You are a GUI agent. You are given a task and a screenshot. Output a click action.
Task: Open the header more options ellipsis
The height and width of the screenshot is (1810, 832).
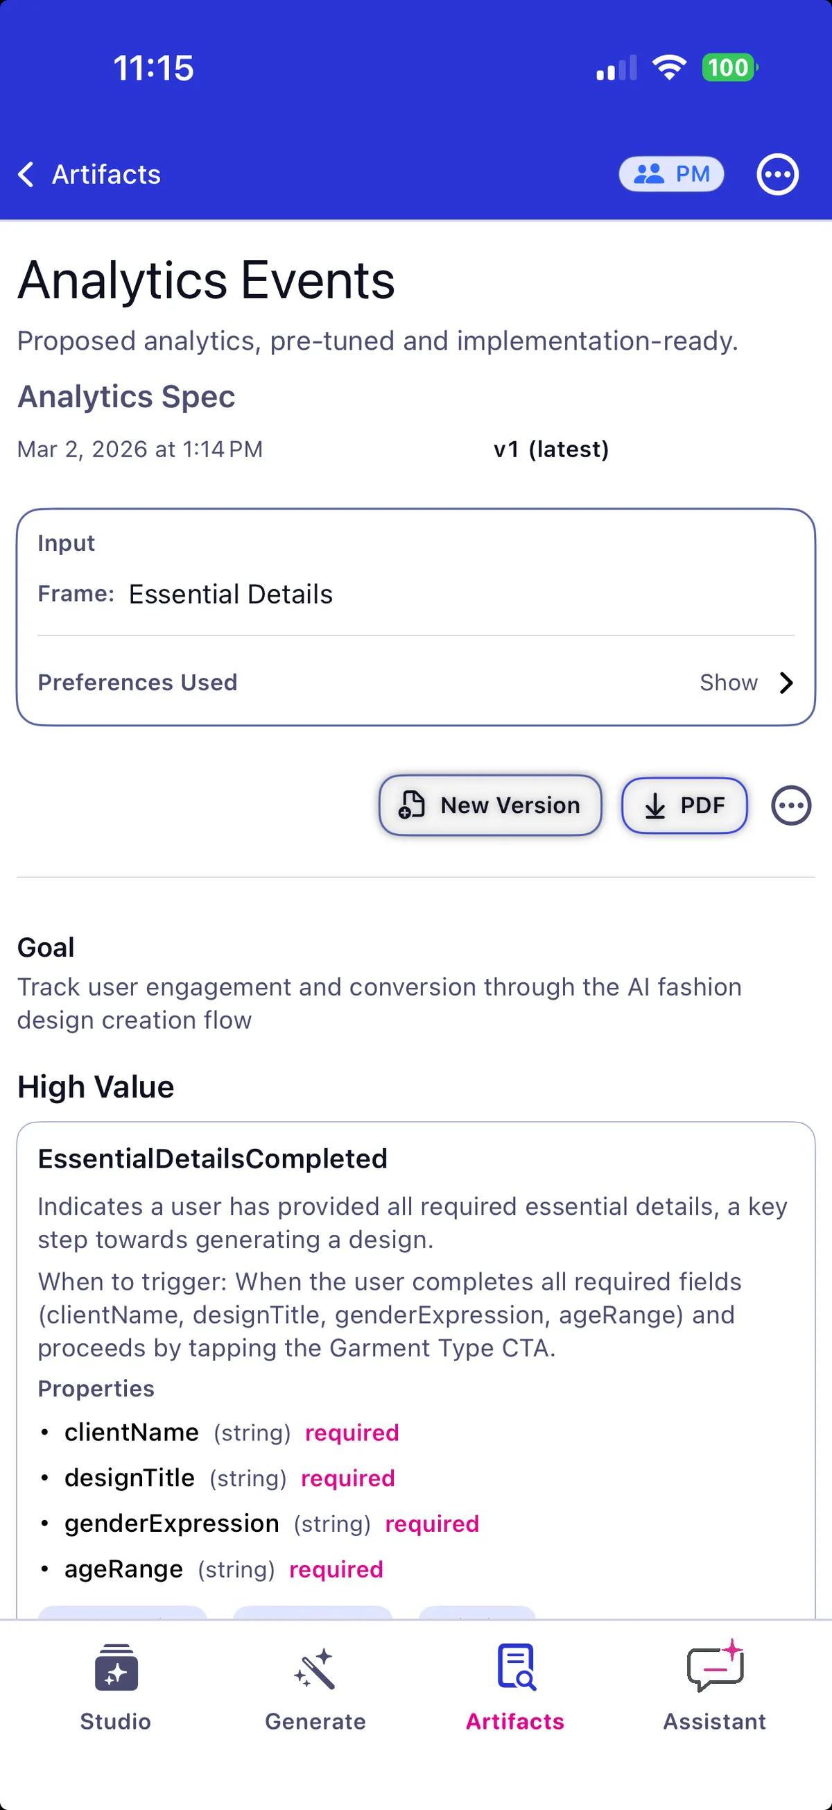pyautogui.click(x=777, y=174)
